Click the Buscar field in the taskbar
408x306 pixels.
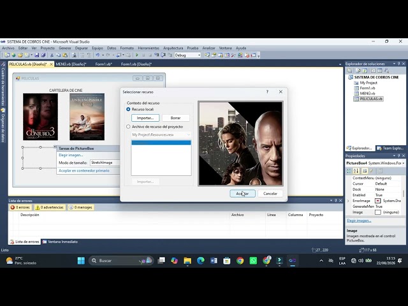121,261
